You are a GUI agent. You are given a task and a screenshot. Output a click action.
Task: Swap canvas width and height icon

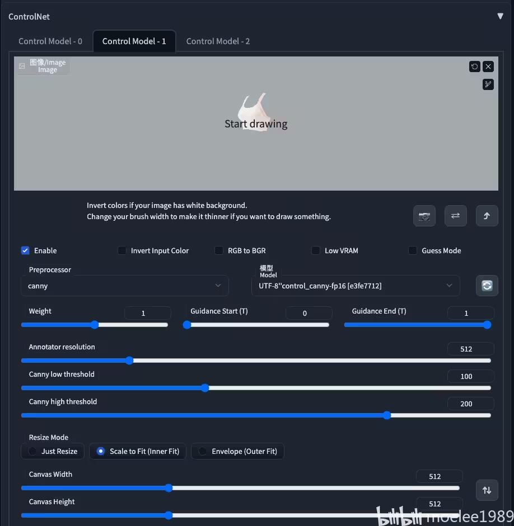point(487,490)
